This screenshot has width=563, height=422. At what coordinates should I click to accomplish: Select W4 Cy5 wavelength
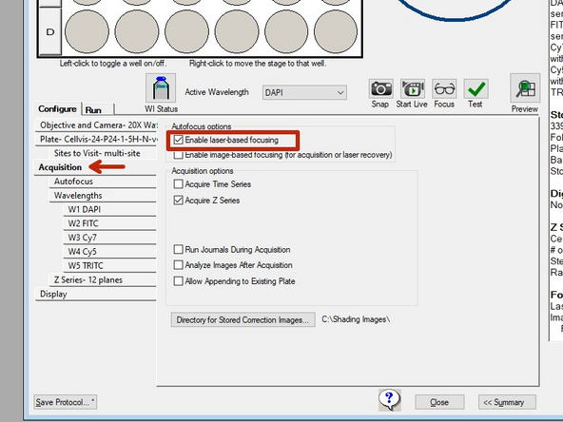pyautogui.click(x=110, y=252)
